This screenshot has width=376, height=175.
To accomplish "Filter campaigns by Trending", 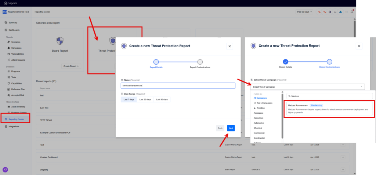I will [259, 108].
